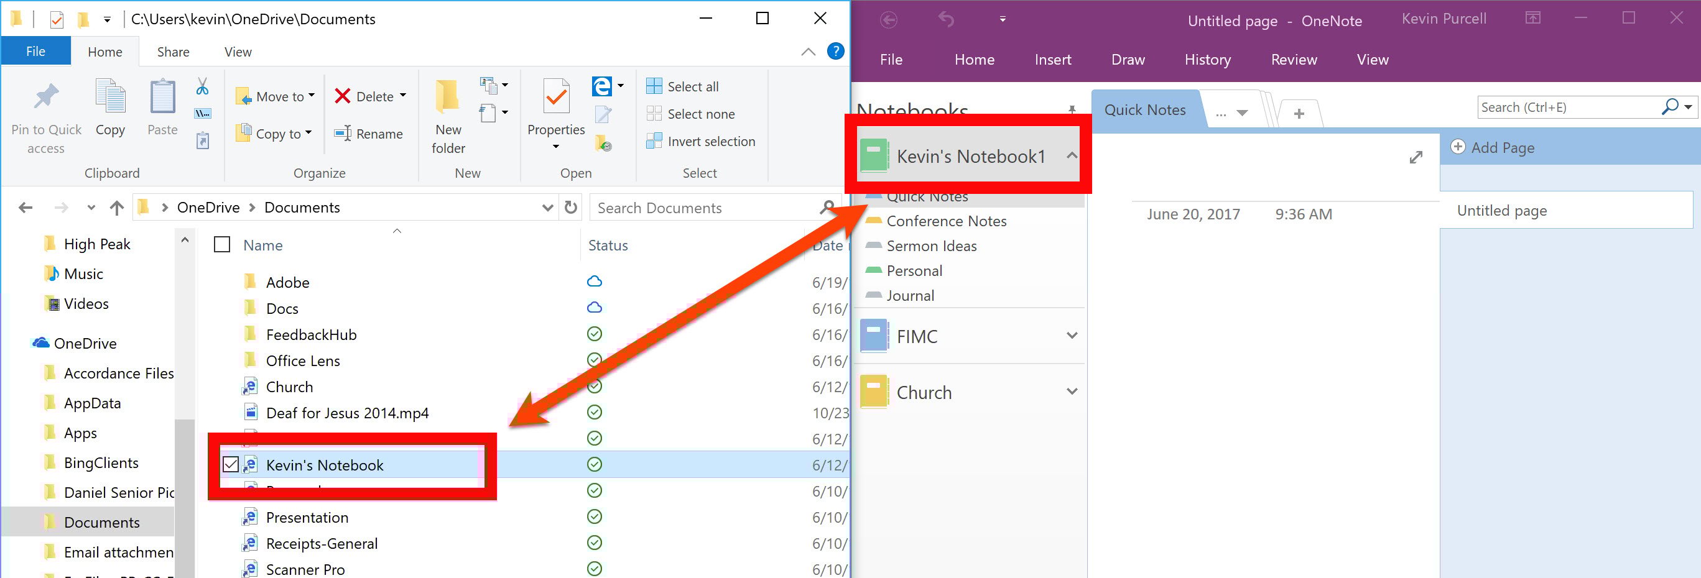Click the Notebooks pane pin icon
Viewport: 1701px width, 578px height.
1072,109
